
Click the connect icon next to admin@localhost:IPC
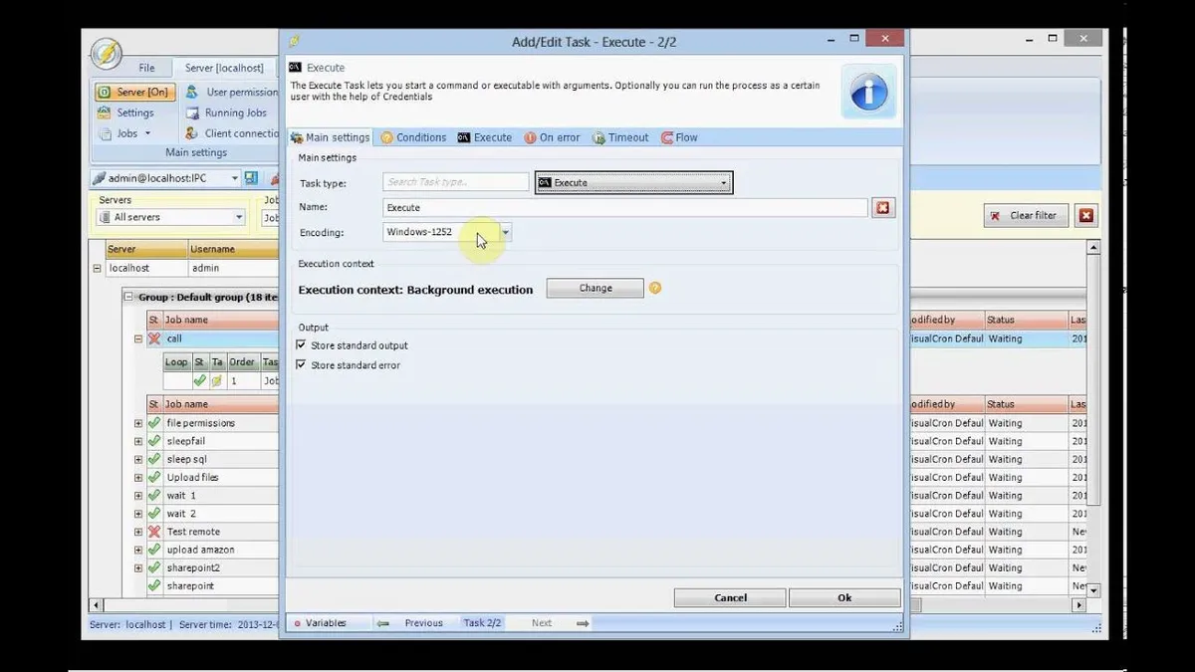click(x=251, y=178)
